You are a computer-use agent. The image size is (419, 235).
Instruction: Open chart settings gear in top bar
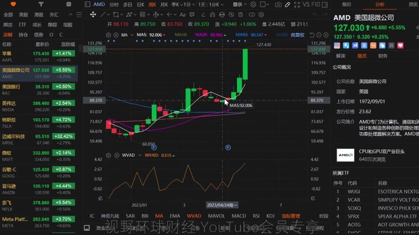253,4
